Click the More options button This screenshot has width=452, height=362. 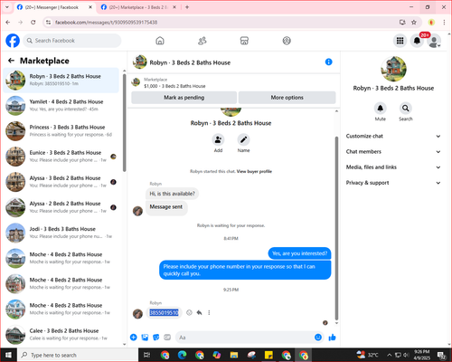[x=287, y=98]
